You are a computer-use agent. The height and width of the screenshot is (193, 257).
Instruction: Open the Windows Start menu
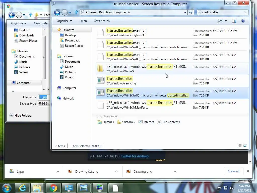tap(6, 188)
